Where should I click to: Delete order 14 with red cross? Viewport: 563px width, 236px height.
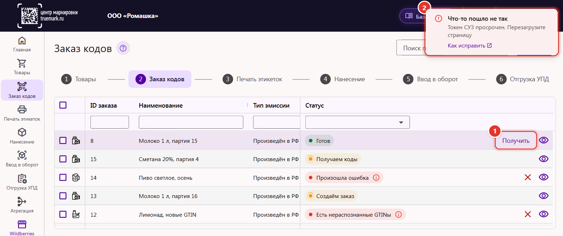tap(528, 177)
